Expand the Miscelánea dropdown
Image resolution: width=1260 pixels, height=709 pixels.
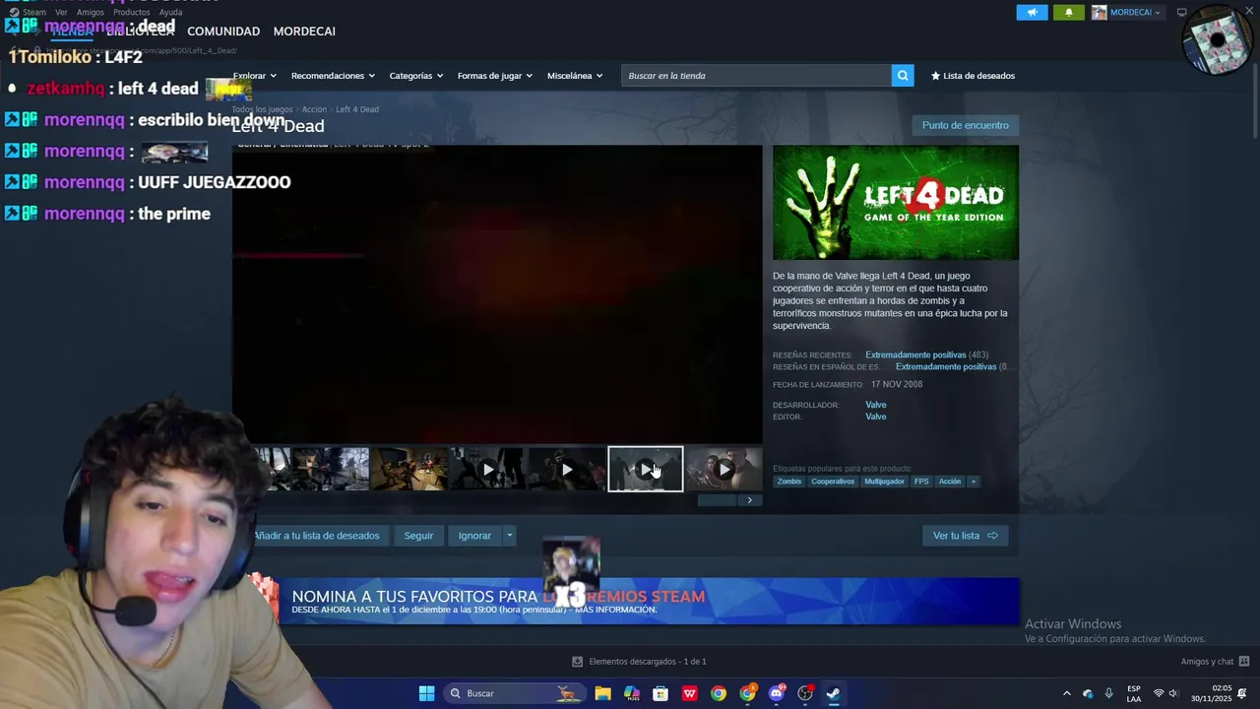[x=574, y=76]
